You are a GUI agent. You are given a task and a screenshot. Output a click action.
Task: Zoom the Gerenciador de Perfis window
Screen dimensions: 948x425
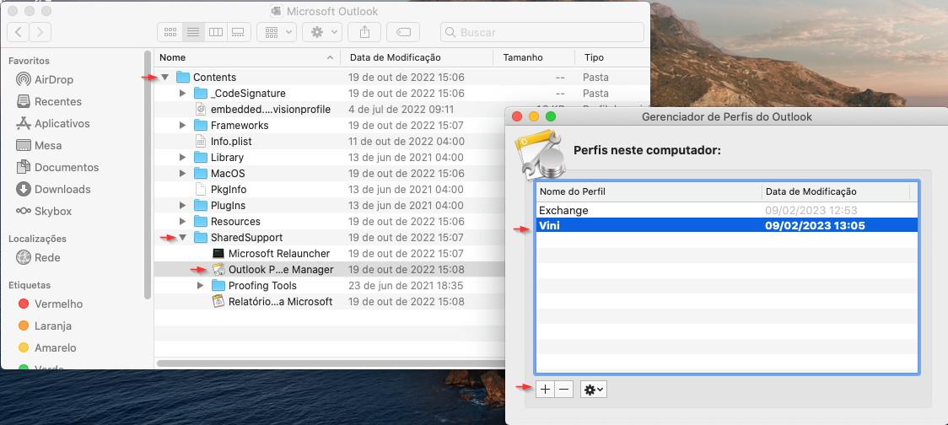[550, 116]
